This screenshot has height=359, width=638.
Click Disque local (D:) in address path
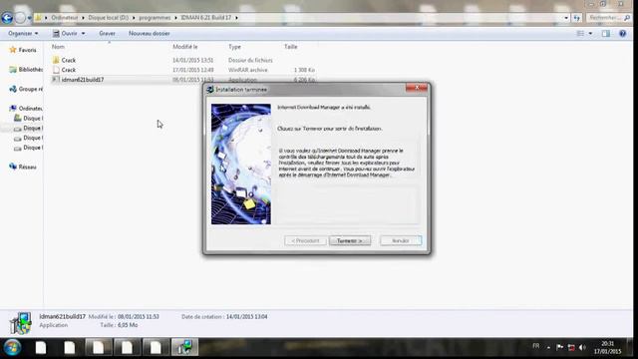click(109, 18)
